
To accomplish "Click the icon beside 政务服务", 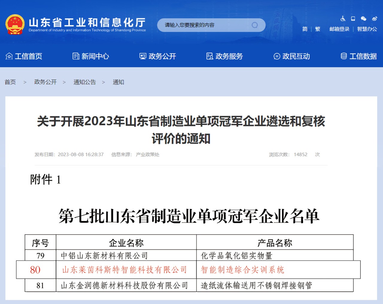I will pyautogui.click(x=210, y=56).
